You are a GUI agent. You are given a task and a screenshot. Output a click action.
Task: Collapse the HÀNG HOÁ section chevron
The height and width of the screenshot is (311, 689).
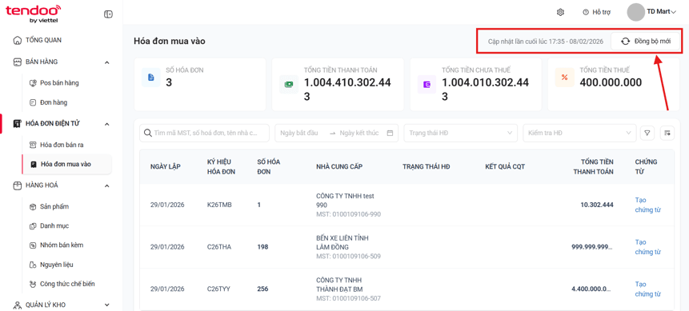tap(106, 185)
